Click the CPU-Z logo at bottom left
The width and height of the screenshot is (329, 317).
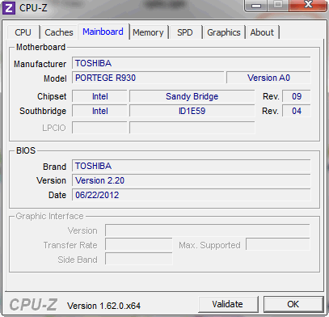tap(33, 305)
